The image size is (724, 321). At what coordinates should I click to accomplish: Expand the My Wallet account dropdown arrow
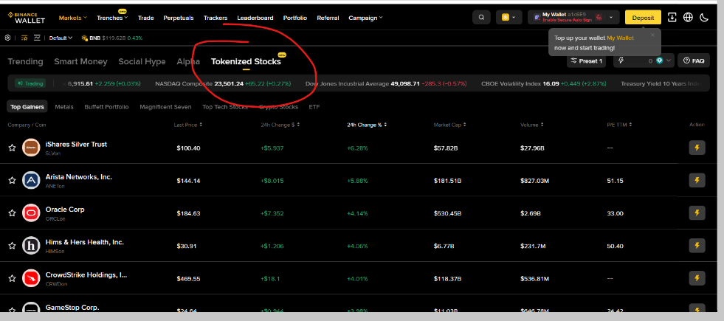click(x=611, y=18)
